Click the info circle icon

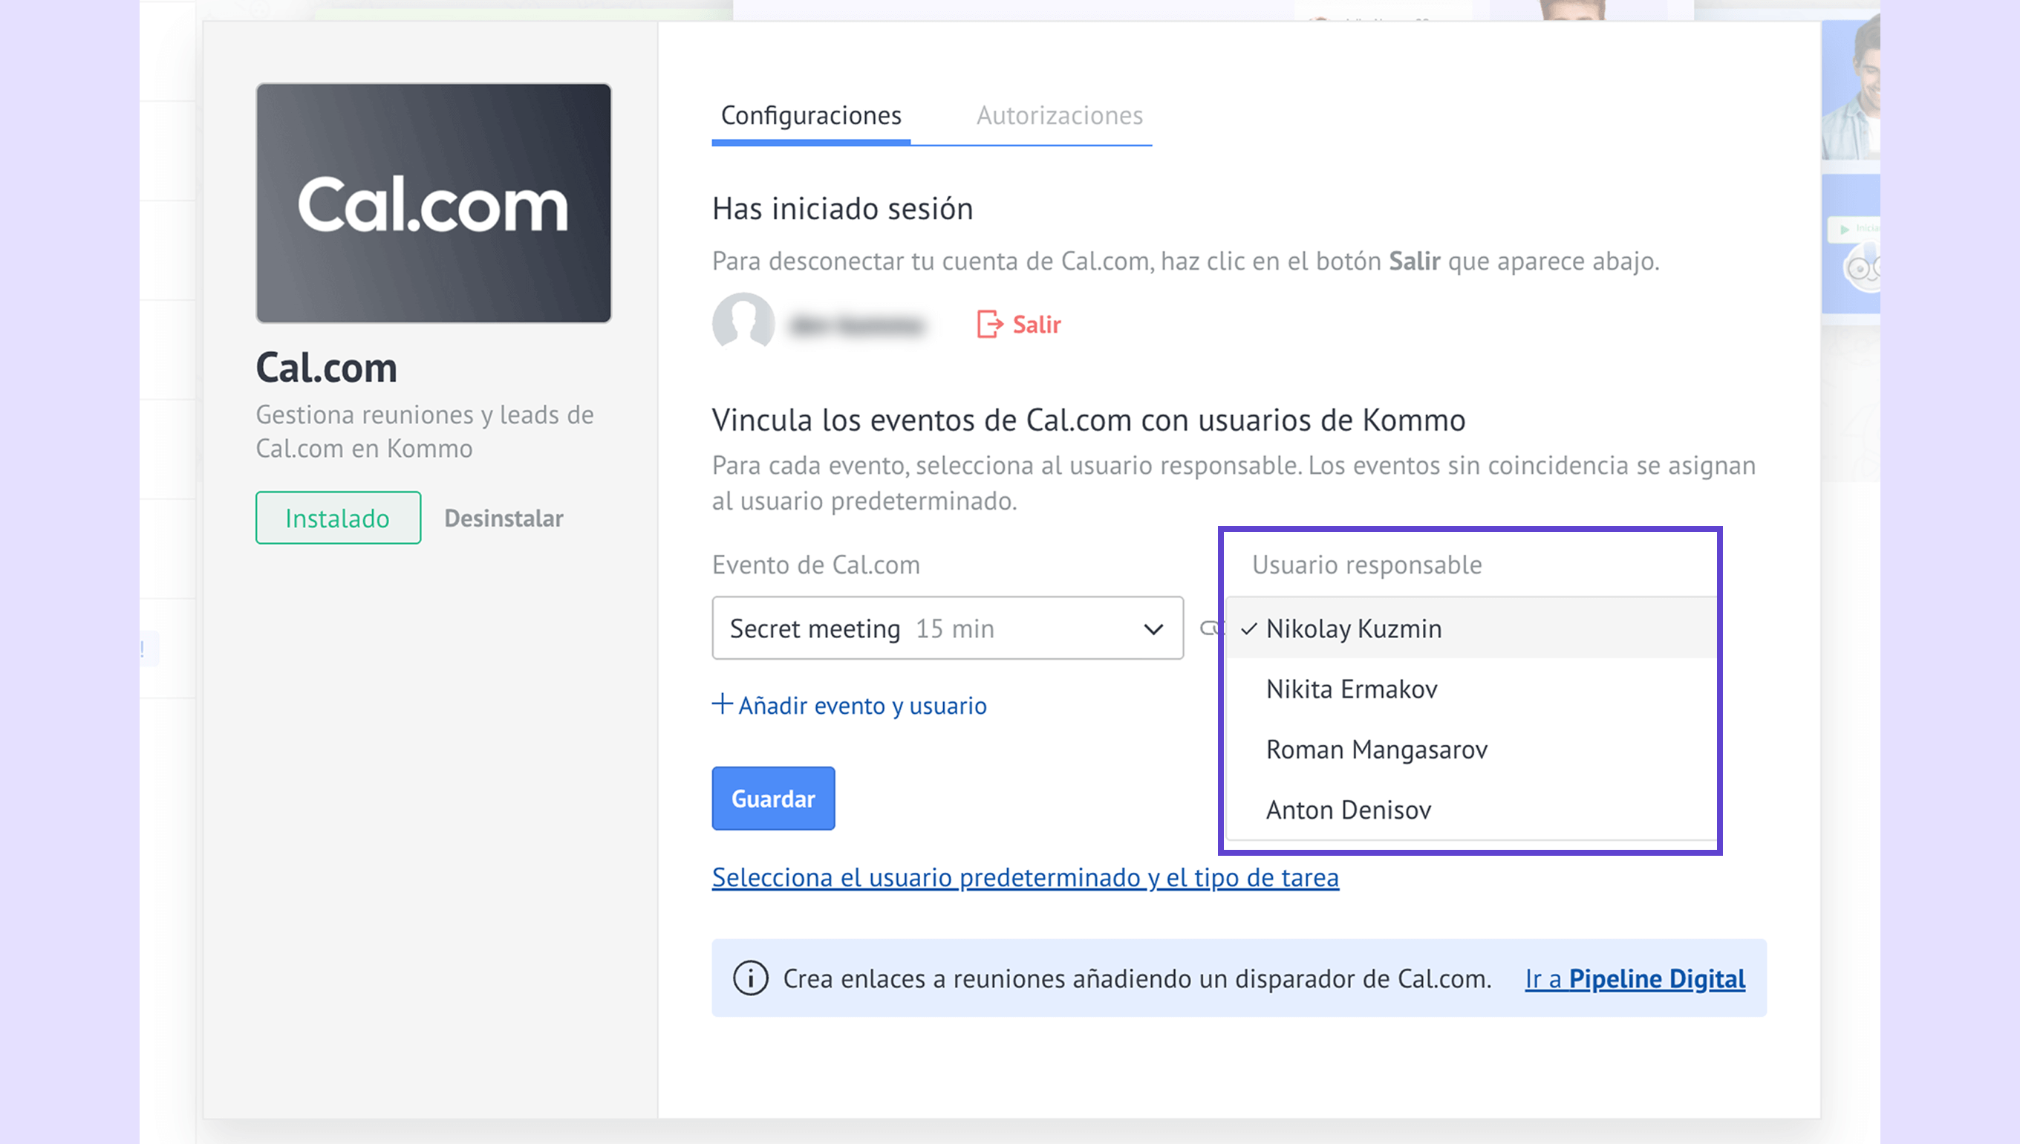(x=750, y=978)
